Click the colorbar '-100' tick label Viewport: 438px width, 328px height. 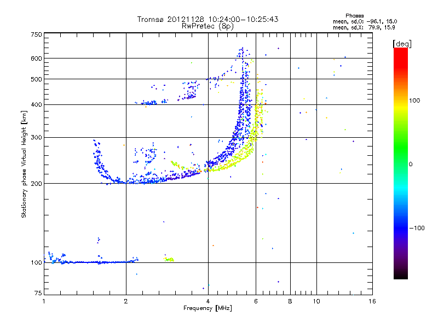(417, 228)
